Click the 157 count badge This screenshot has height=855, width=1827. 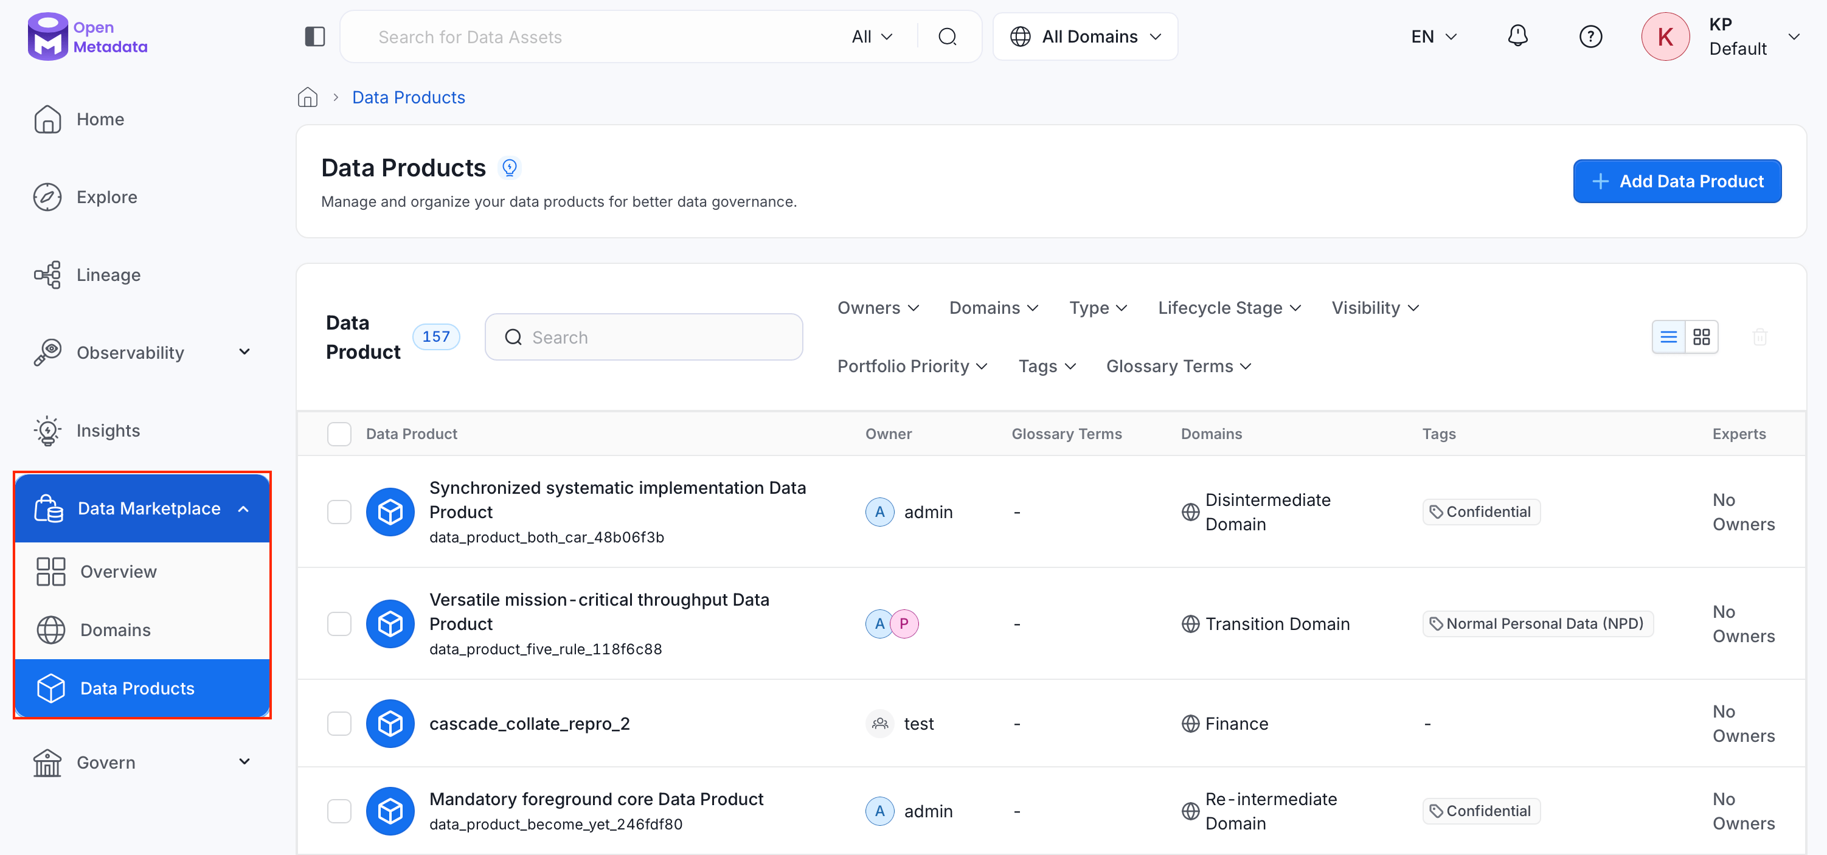pos(435,337)
